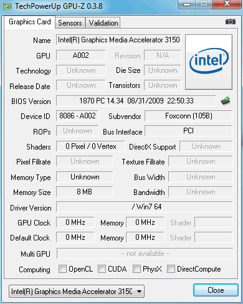
Task: Check the PhysX checkbox
Action: 136,268
